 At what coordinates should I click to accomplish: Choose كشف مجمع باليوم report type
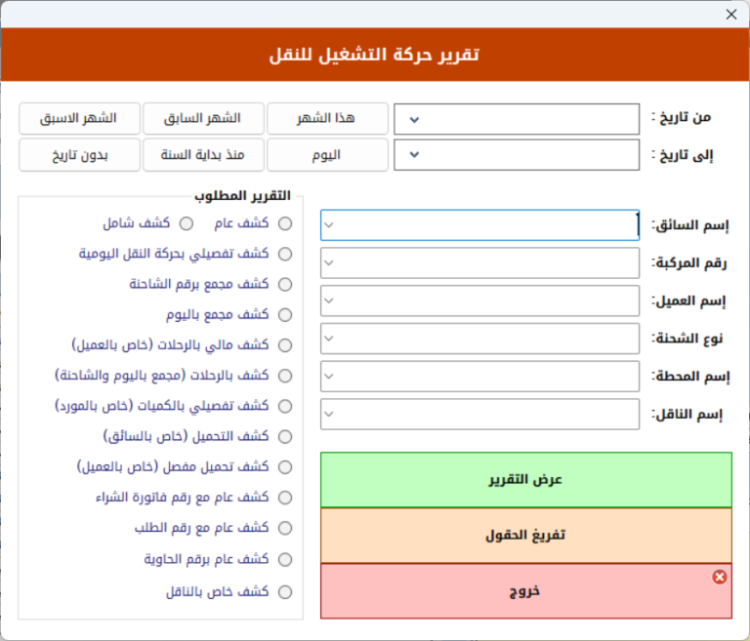point(285,315)
